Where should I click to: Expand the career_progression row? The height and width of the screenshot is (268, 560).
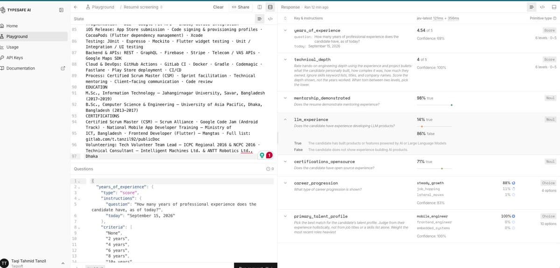285,183
